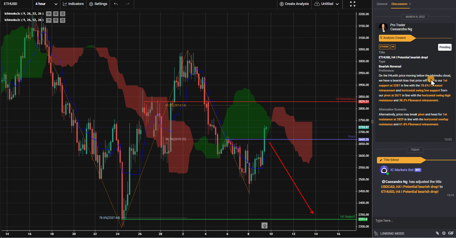This screenshot has width=456, height=238.
Task: Click the 78.6%(2337.64) Fibonacci label
Action: coord(110,218)
